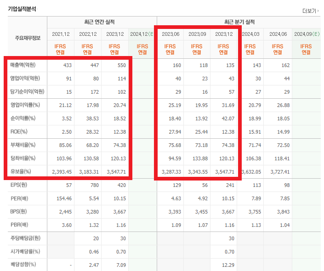Click the quarterly PER value 4.63
This screenshot has width=324, height=271.
(176, 198)
